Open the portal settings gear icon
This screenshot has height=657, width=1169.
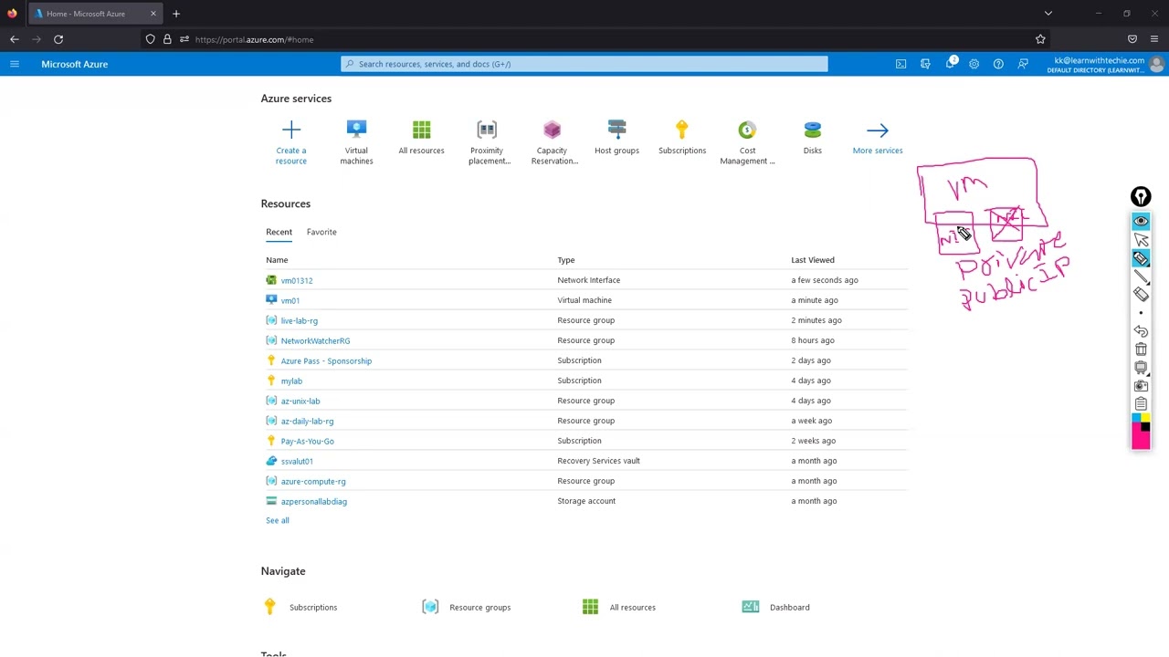point(974,64)
